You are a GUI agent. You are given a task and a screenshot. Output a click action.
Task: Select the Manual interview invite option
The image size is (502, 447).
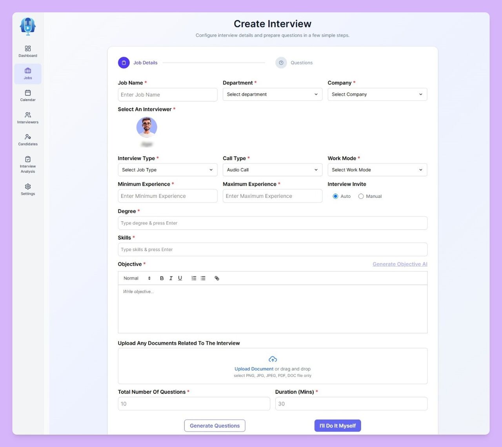[x=361, y=196]
